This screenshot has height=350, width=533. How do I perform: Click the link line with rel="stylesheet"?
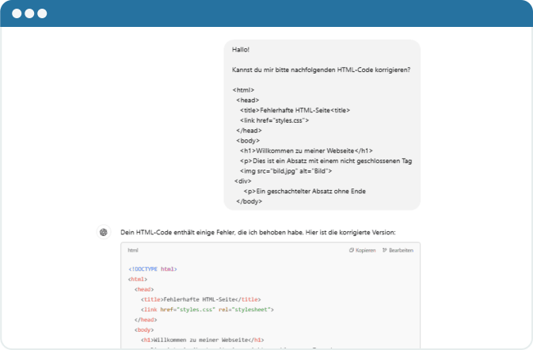pyautogui.click(x=207, y=310)
